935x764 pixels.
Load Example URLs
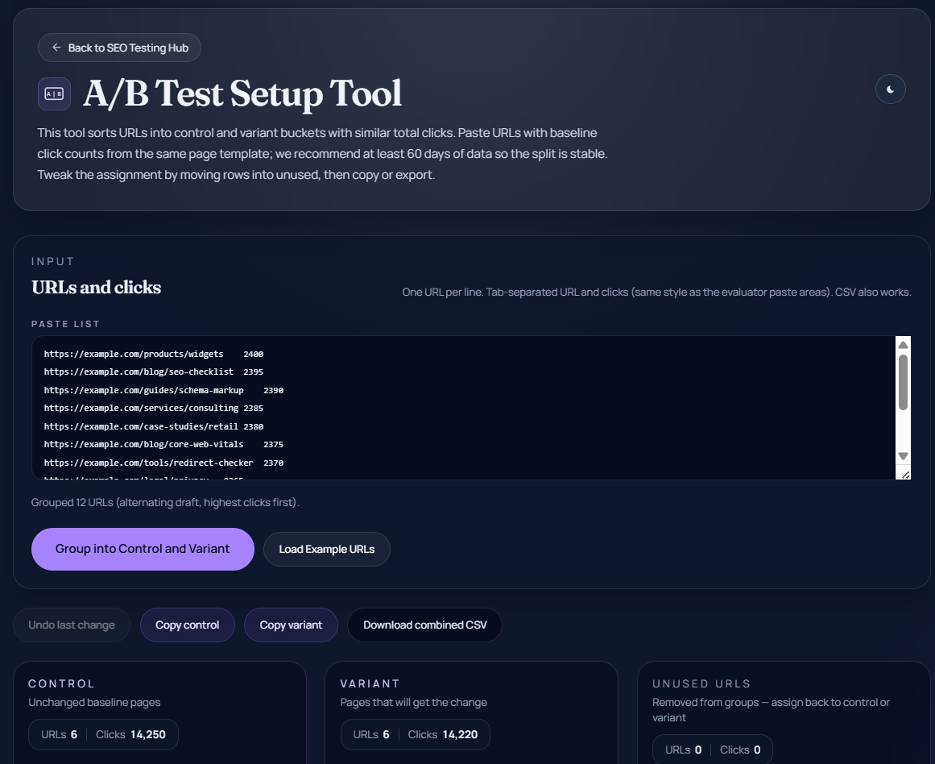tap(327, 549)
